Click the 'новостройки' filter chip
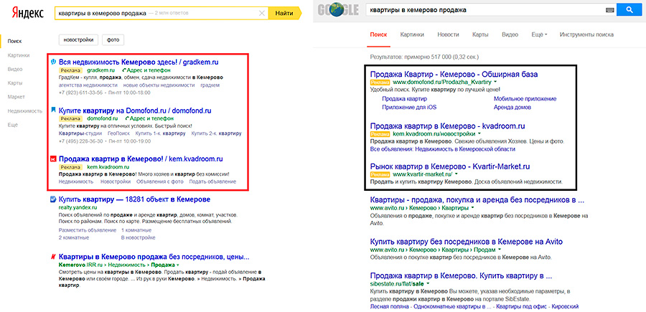646x312 pixels. [x=78, y=40]
